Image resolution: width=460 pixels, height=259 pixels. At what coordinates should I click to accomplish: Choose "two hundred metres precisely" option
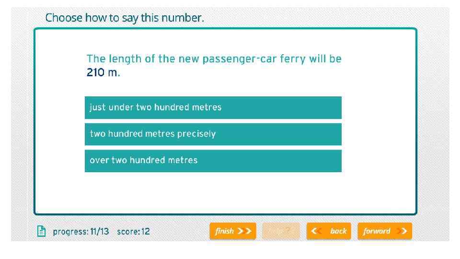[x=213, y=134]
